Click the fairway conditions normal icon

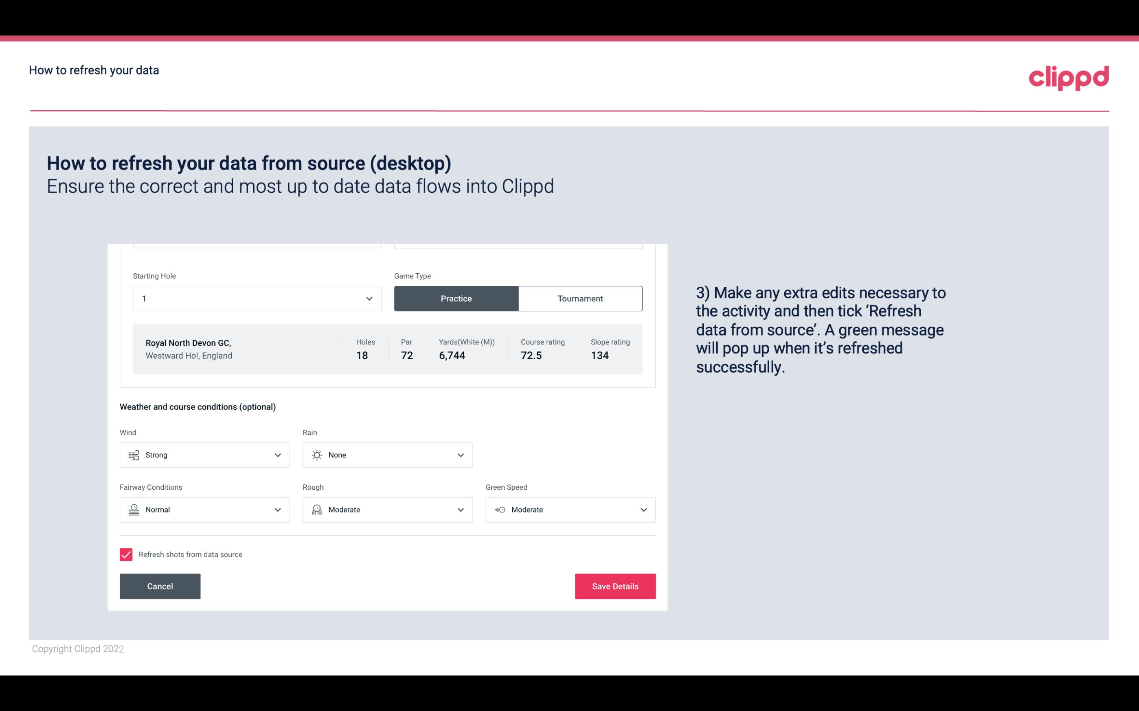point(133,510)
